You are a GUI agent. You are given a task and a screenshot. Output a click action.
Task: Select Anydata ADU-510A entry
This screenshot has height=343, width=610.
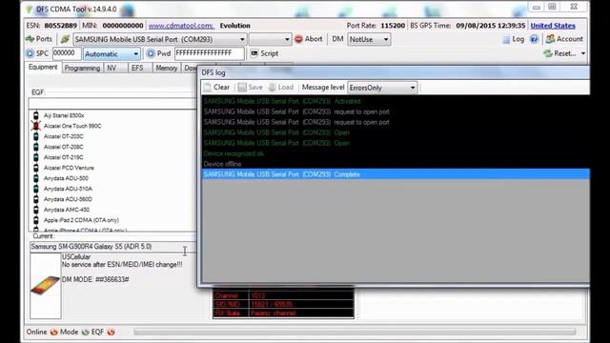point(68,189)
